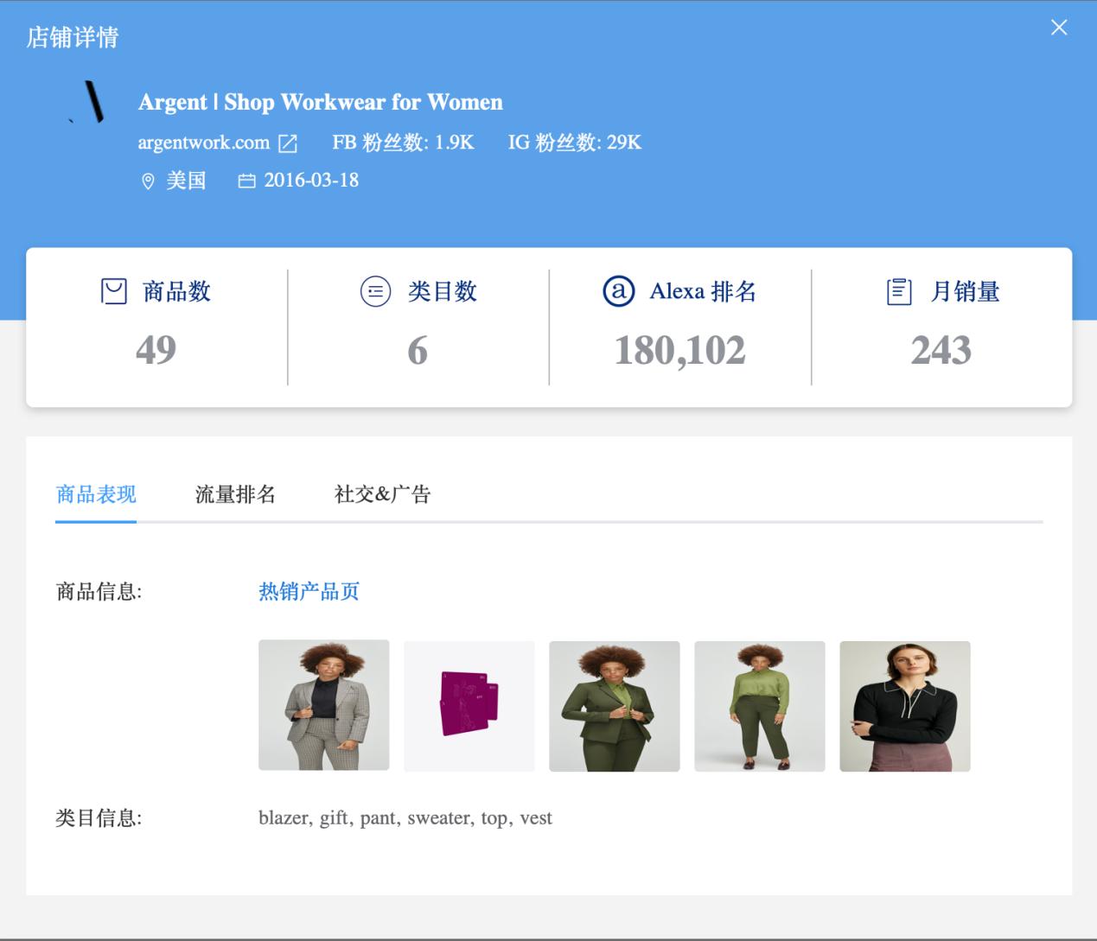Open the 社交&广告 tab
Image resolution: width=1097 pixels, height=941 pixels.
tap(382, 494)
